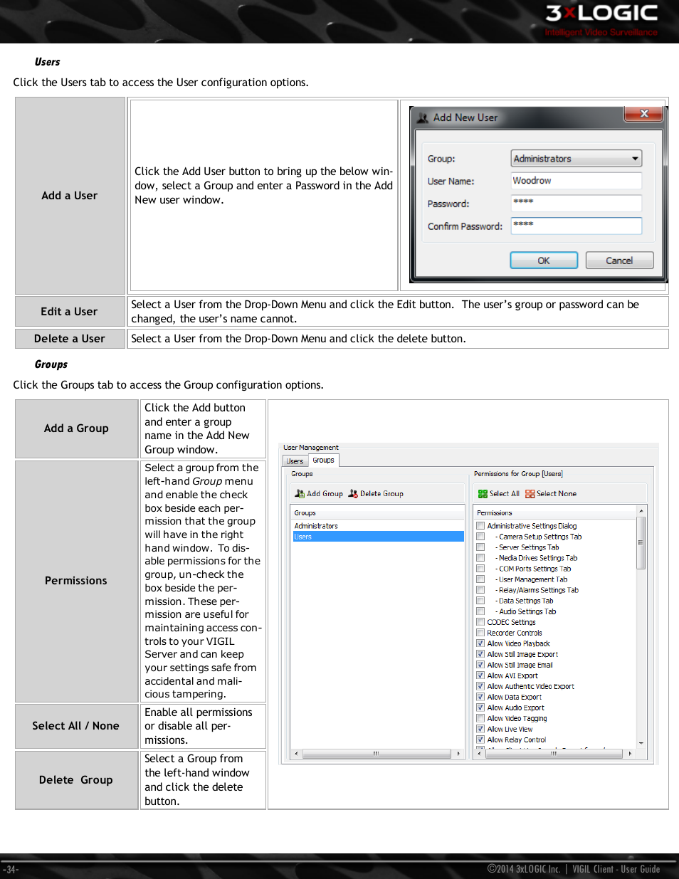This screenshot has width=679, height=879.
Task: Click the Password input field
Action: (577, 203)
